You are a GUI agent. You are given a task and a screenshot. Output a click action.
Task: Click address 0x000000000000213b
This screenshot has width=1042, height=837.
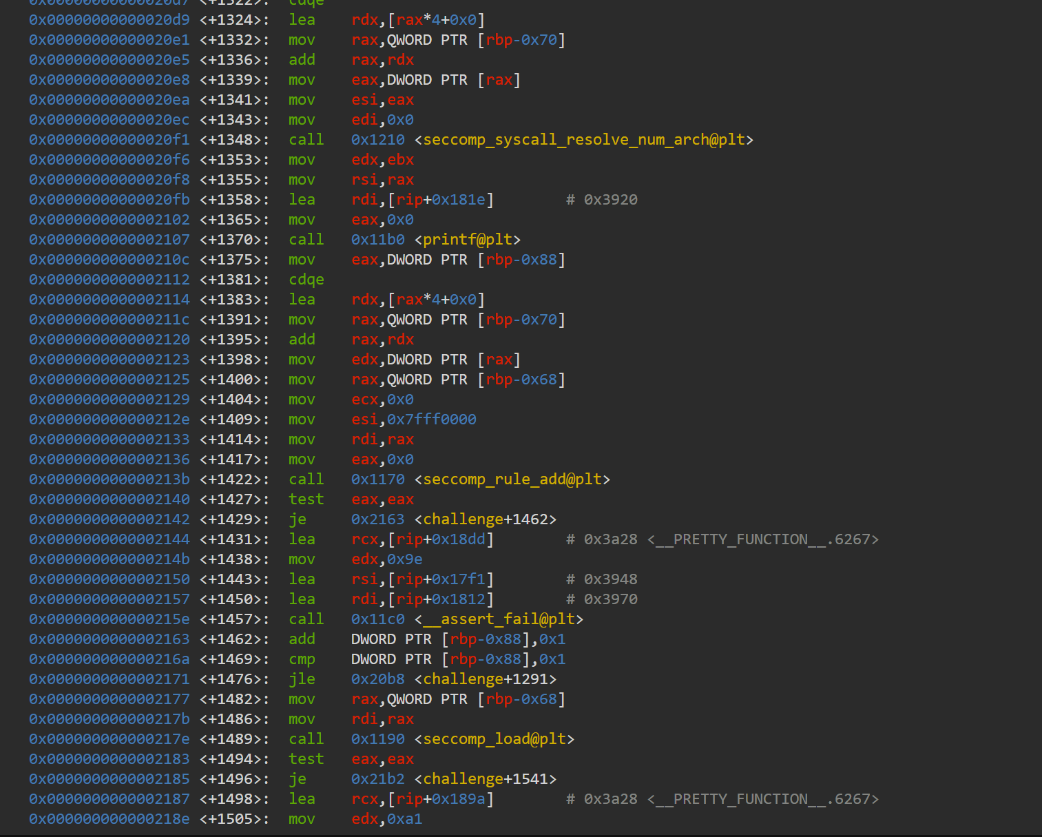[x=109, y=479]
